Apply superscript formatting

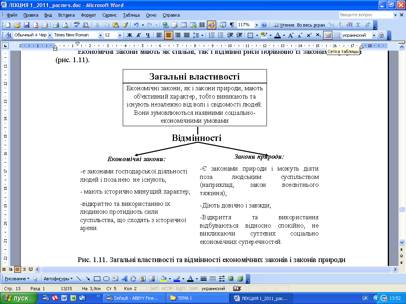pyautogui.click(x=309, y=35)
